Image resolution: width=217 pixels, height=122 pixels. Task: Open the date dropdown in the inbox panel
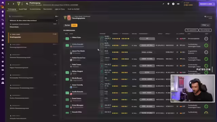[33, 20]
